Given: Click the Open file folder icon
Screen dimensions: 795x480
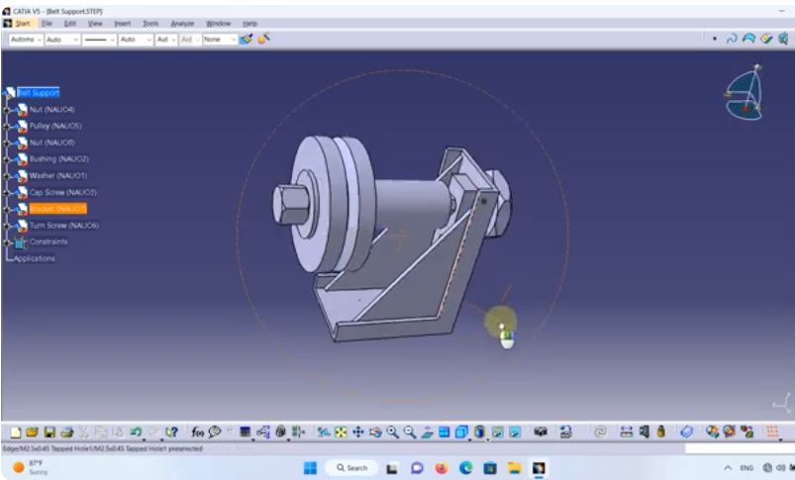Looking at the screenshot, I should click(32, 432).
